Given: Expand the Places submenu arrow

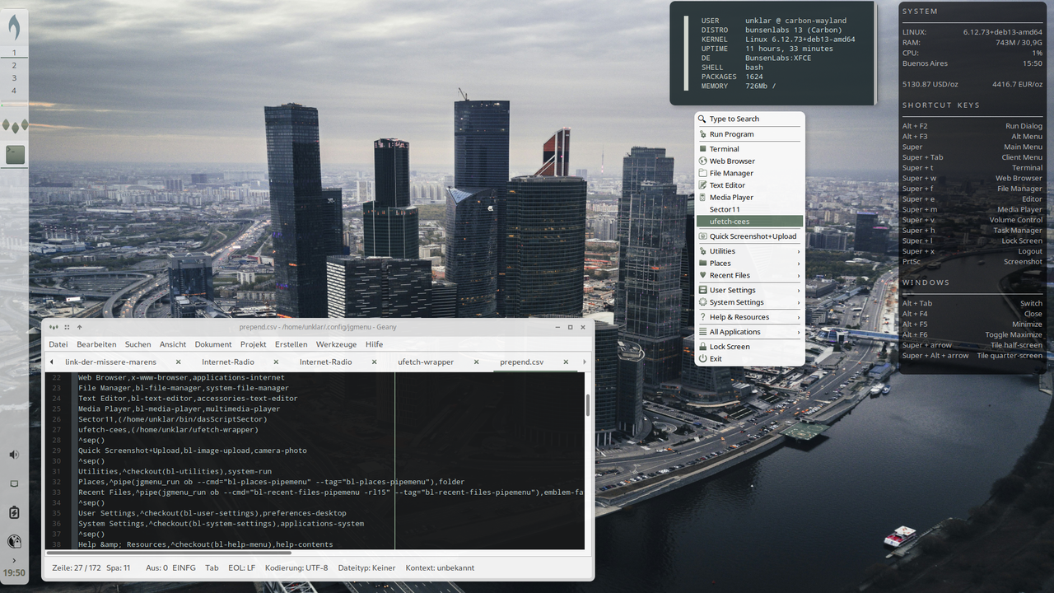Looking at the screenshot, I should (799, 264).
